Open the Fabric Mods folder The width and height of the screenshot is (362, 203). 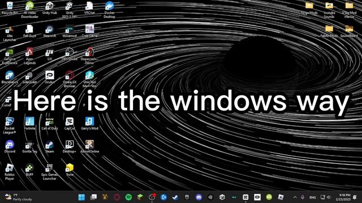pyautogui.click(x=329, y=32)
